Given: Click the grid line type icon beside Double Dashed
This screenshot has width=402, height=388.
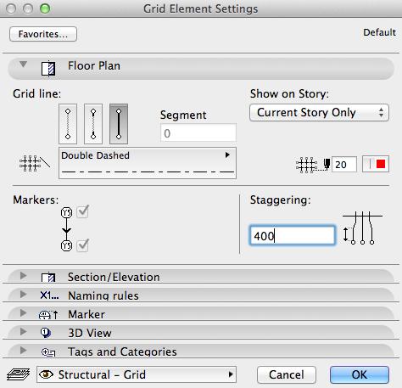Looking at the screenshot, I should pyautogui.click(x=35, y=163).
